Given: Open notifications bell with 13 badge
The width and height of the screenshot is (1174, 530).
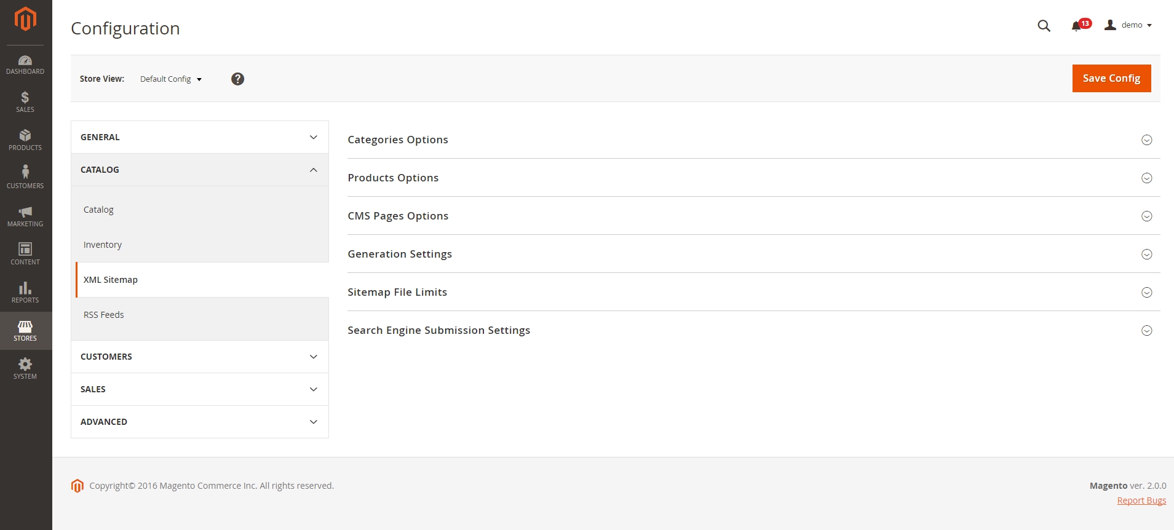Looking at the screenshot, I should point(1081,25).
